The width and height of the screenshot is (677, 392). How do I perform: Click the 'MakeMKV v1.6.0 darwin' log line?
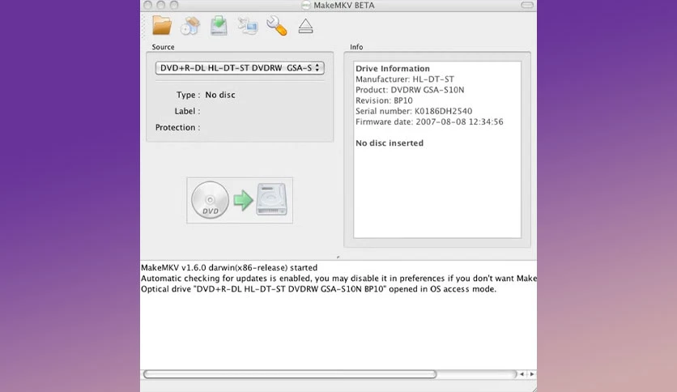click(229, 267)
